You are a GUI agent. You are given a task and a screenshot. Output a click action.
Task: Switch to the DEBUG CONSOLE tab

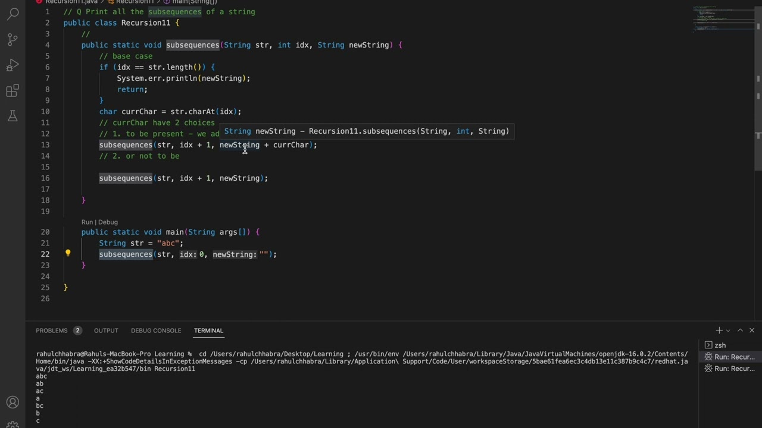[x=156, y=331]
